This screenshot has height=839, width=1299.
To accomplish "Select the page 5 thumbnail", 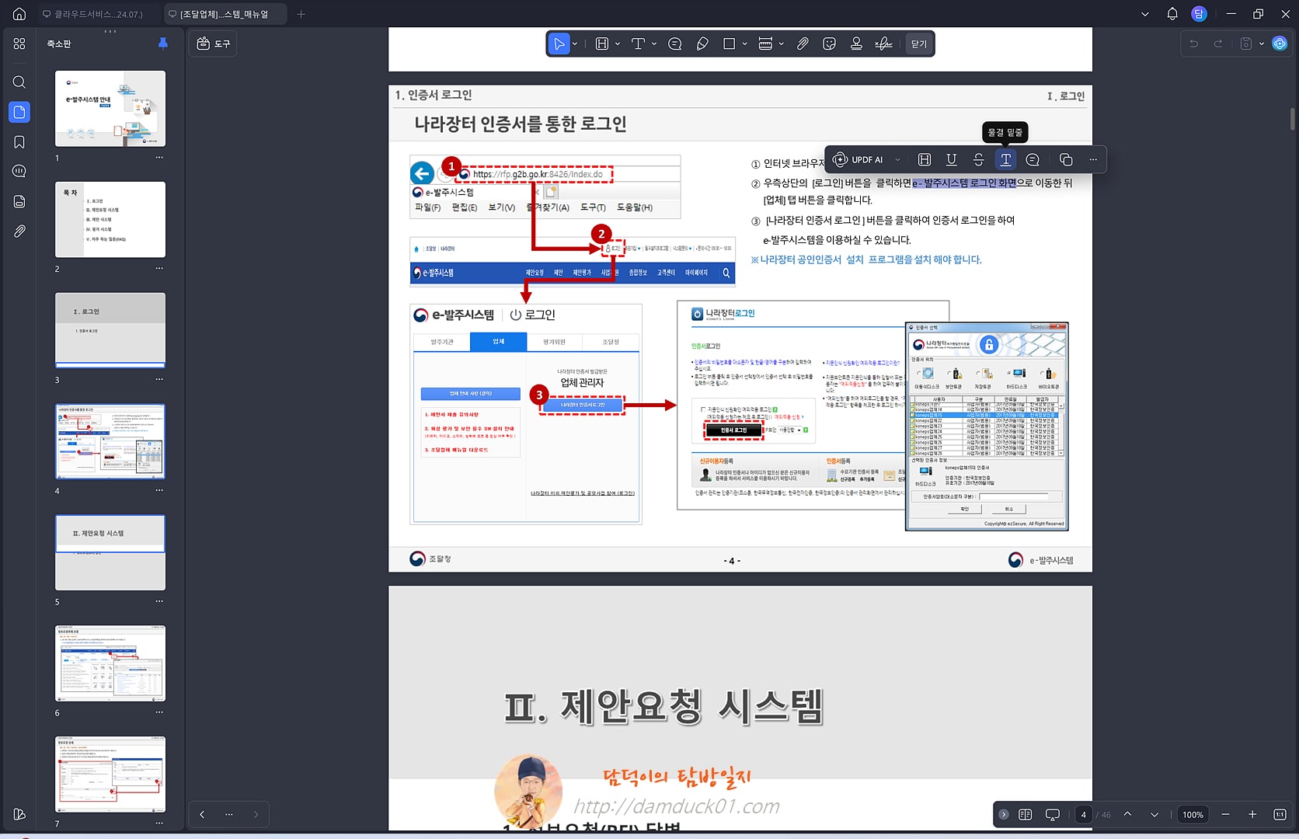I will click(x=110, y=553).
